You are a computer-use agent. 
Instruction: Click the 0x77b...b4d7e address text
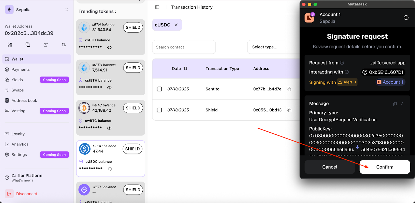267,89
